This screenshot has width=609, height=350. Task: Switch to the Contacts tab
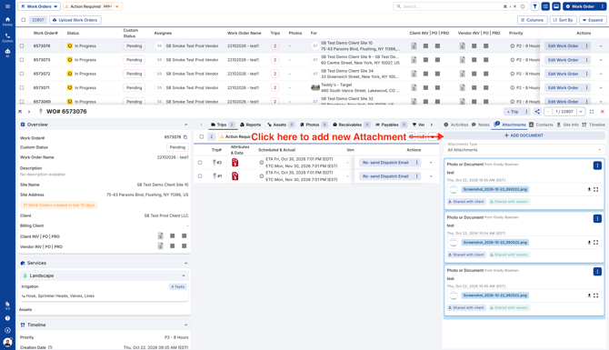pos(541,125)
